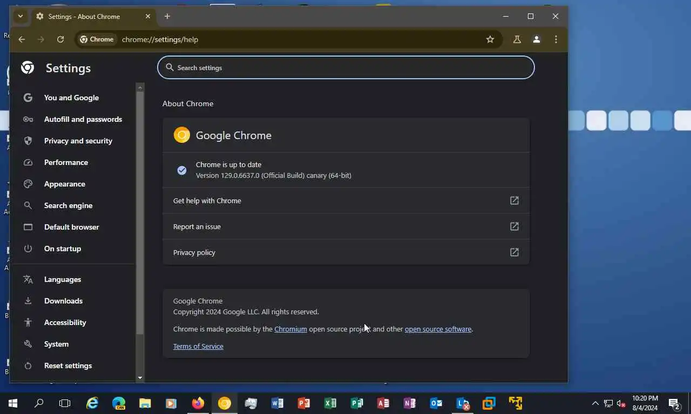Click the 'Chrome is up to date' text
The image size is (691, 414).
pyautogui.click(x=228, y=164)
